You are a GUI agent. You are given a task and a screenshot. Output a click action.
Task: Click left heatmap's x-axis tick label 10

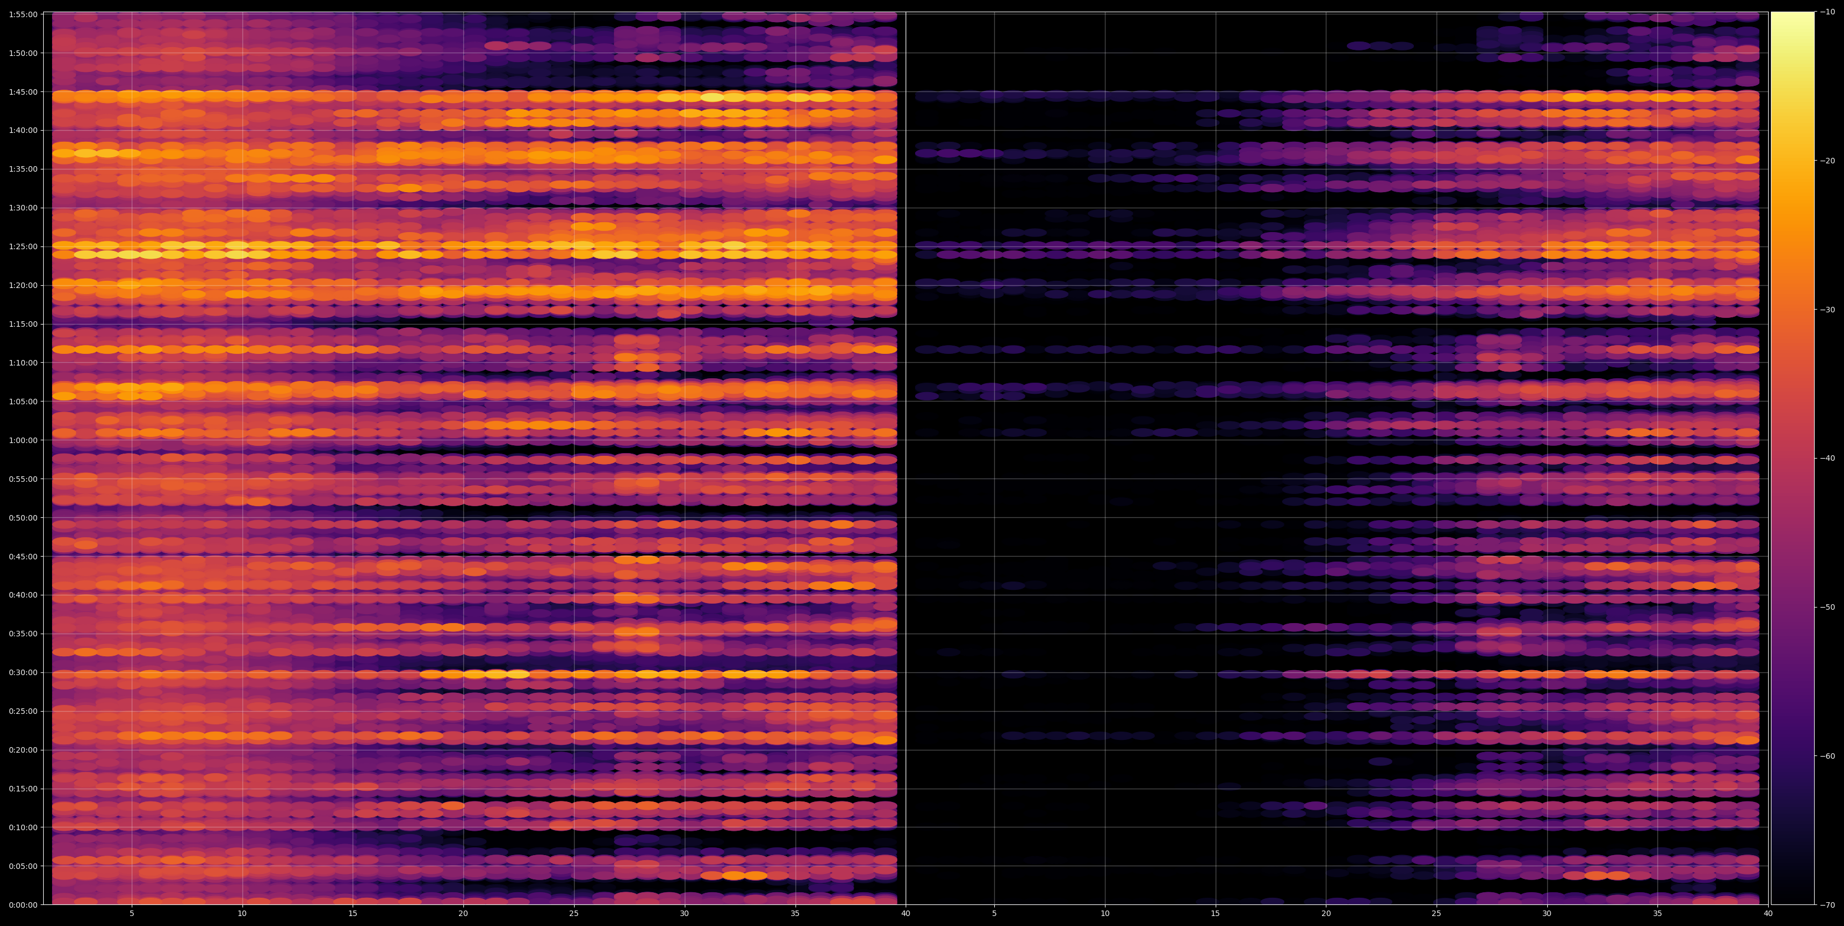tap(242, 913)
